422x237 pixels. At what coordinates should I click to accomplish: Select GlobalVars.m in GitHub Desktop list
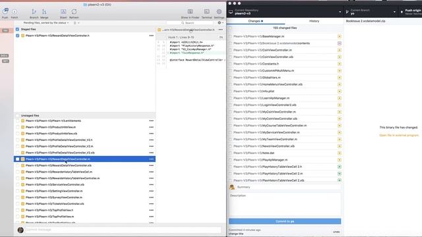(x=285, y=78)
